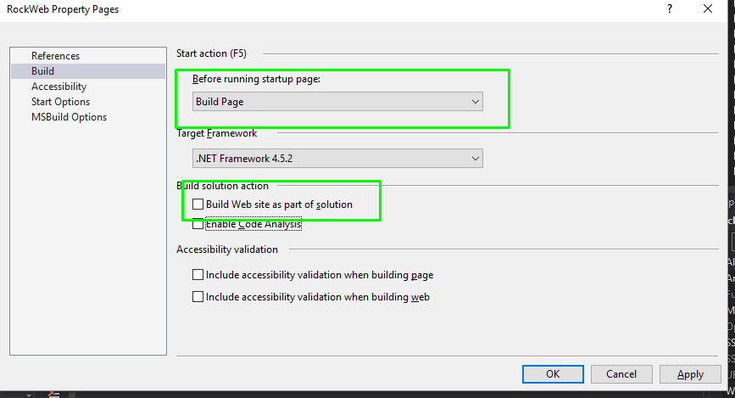Check accessibility validation when building web
735x398 pixels.
click(x=198, y=297)
